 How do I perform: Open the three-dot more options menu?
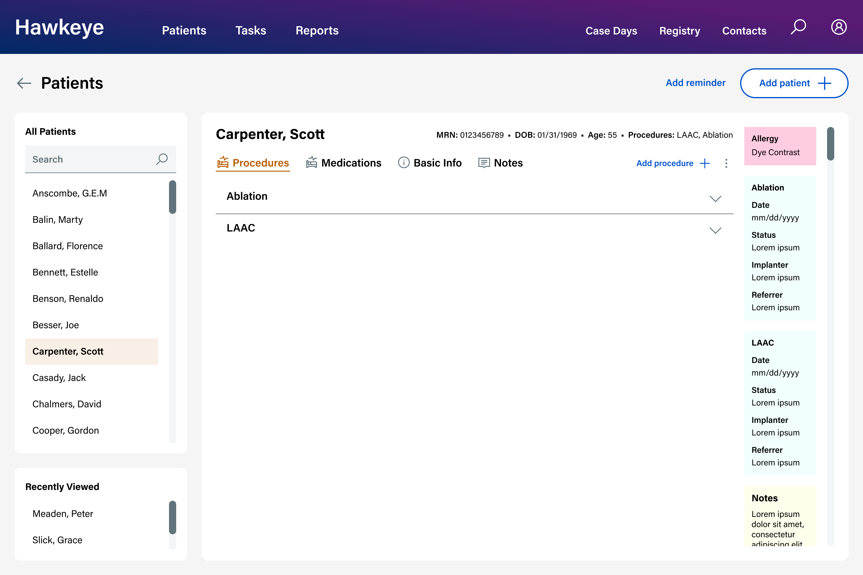pyautogui.click(x=726, y=163)
